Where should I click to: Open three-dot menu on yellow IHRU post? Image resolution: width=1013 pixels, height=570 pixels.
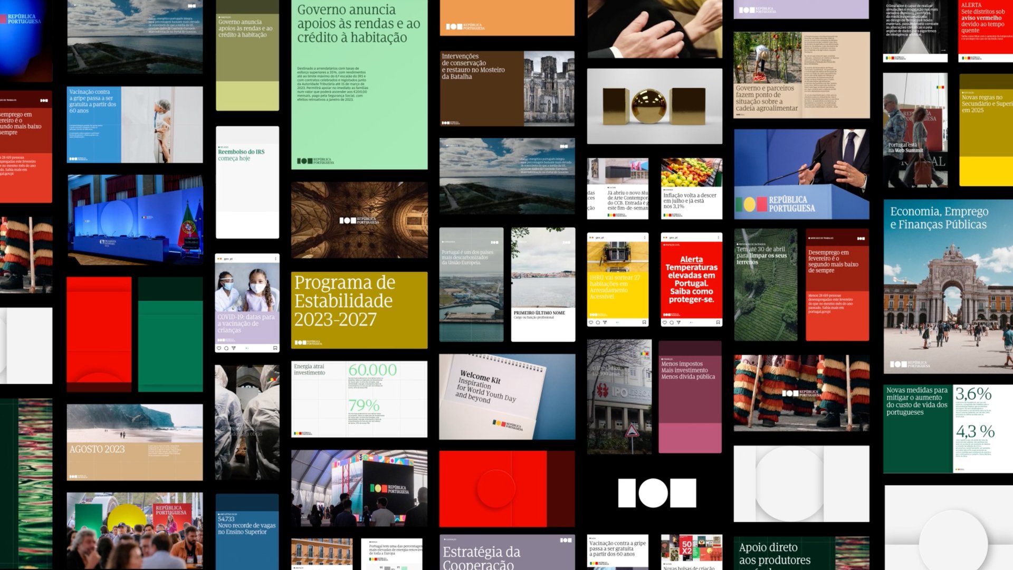point(645,237)
